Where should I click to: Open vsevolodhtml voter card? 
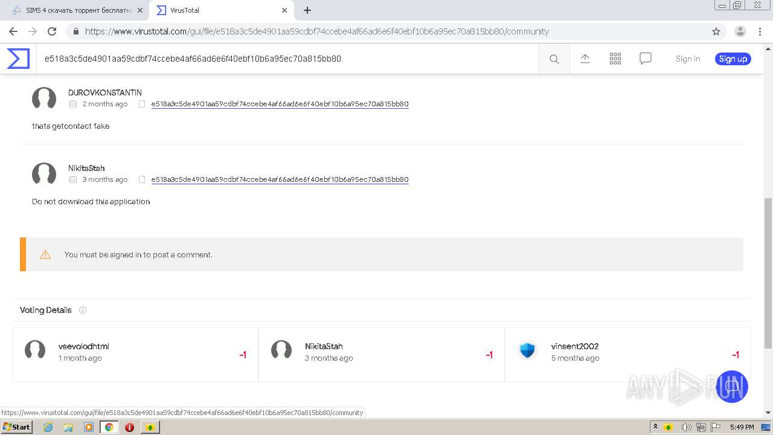pos(135,355)
